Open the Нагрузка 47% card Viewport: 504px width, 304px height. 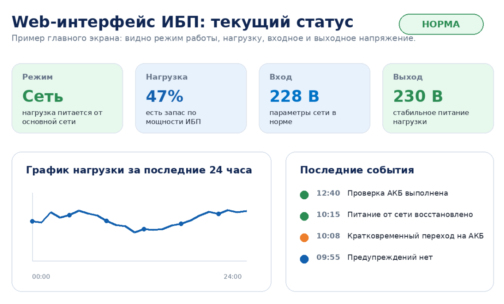[x=191, y=98]
